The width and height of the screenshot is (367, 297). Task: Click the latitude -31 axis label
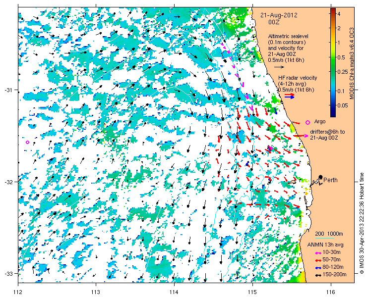(8, 90)
